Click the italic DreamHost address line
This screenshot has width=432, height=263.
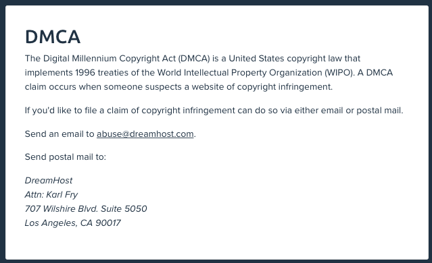[x=49, y=181]
